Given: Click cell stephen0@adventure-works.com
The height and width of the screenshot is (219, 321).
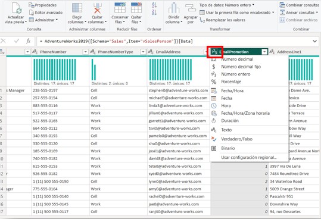Looking at the screenshot, I should [178, 90].
